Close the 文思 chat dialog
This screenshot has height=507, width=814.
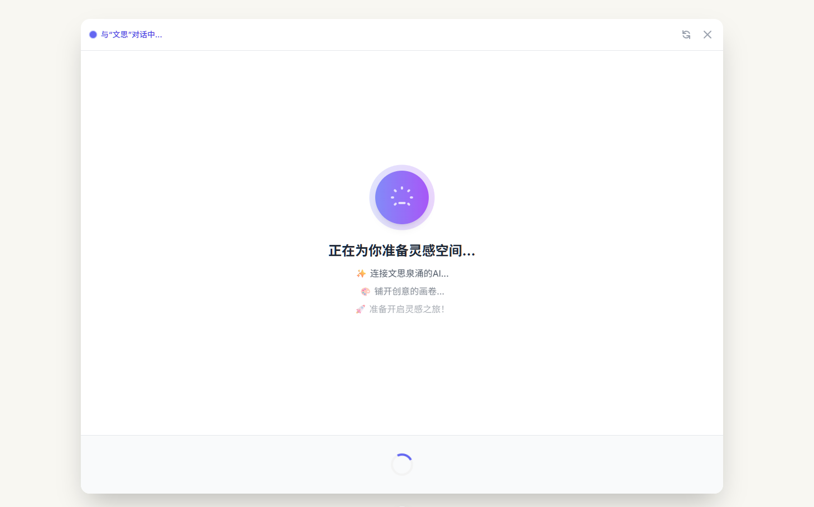click(708, 35)
